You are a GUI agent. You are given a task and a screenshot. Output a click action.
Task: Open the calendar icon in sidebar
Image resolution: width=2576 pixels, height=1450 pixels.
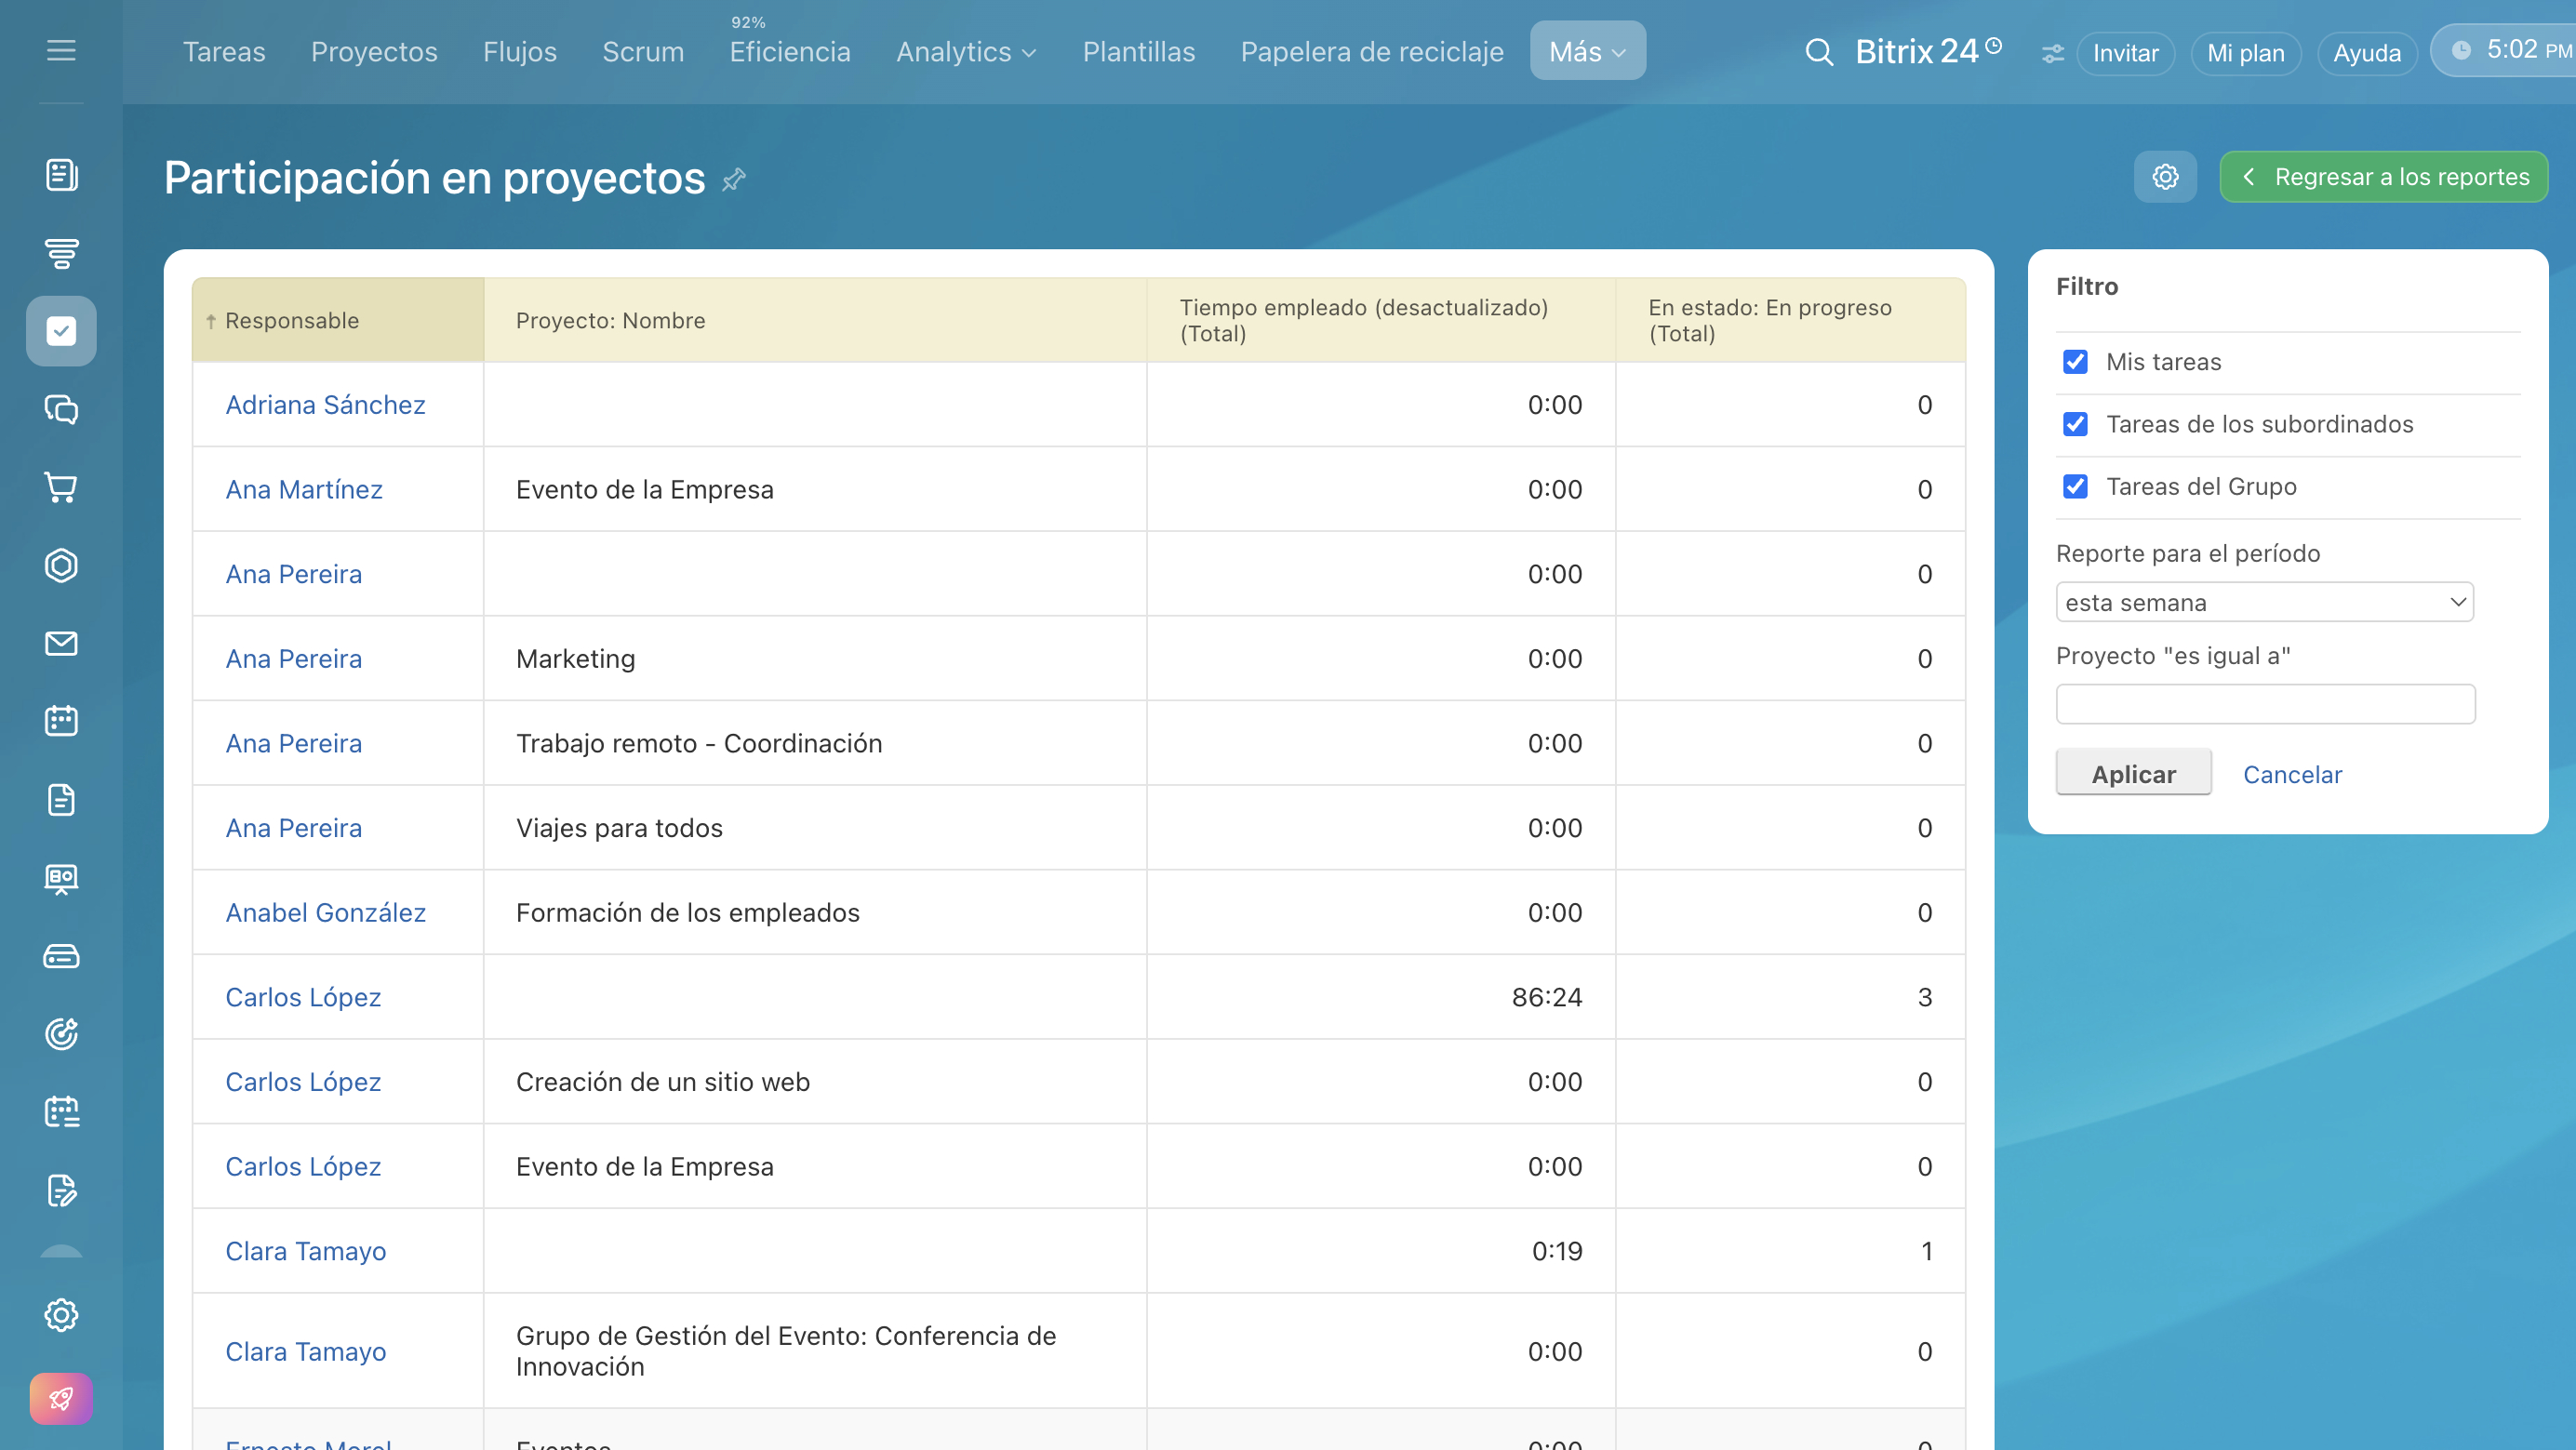(x=61, y=721)
